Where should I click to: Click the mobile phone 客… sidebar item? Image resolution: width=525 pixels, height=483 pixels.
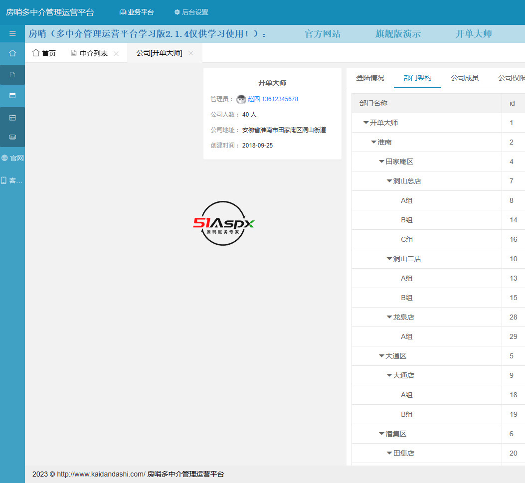(12, 180)
